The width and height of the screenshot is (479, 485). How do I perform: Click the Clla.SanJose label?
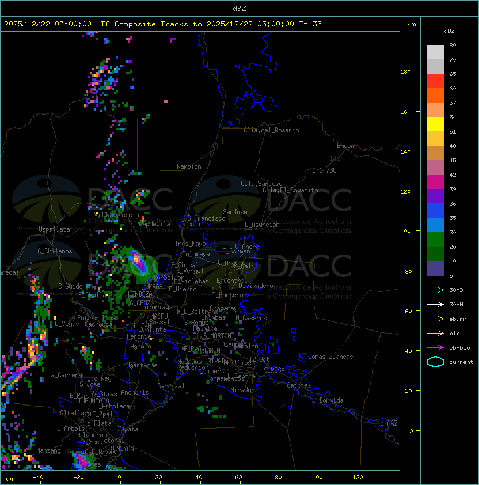261,184
